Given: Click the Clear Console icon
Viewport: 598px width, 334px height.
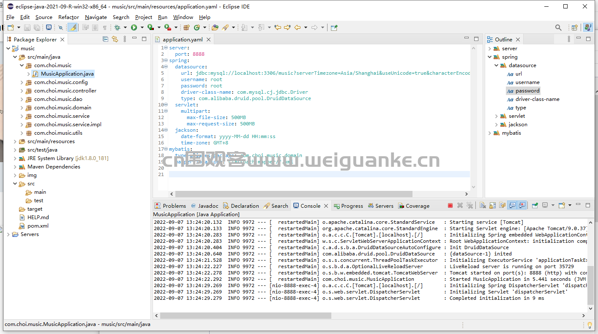Looking at the screenshot, I should (483, 206).
